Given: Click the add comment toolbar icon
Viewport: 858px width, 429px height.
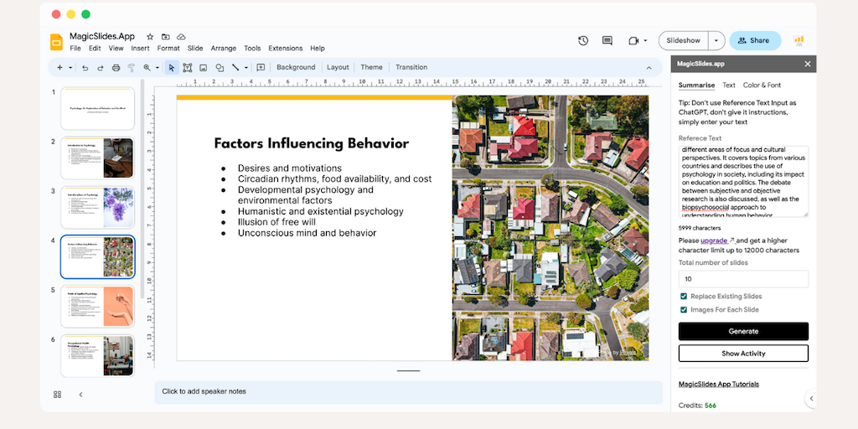Looking at the screenshot, I should (x=261, y=68).
